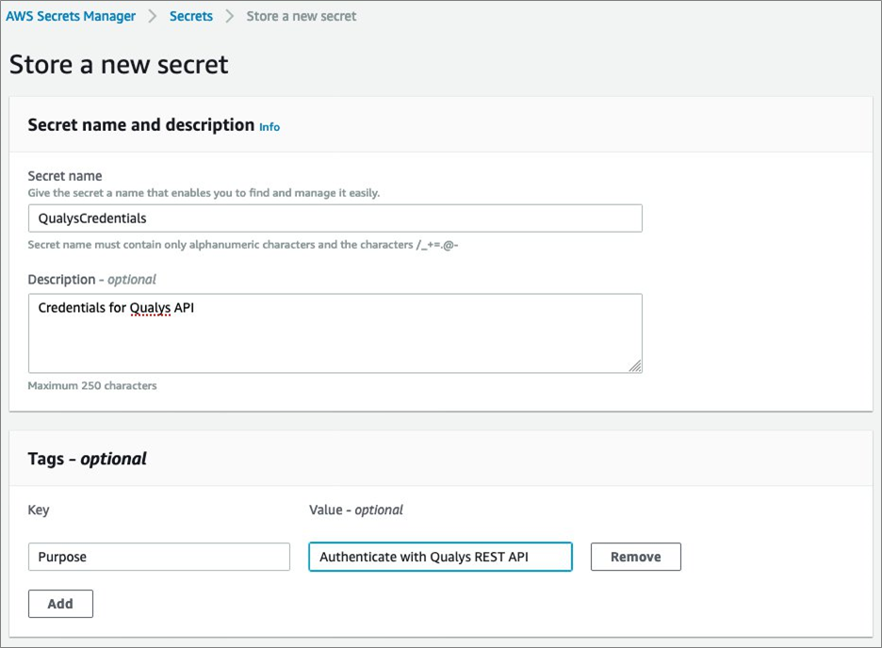Viewport: 882px width, 648px height.
Task: Click the Secret name field label
Action: click(x=65, y=176)
